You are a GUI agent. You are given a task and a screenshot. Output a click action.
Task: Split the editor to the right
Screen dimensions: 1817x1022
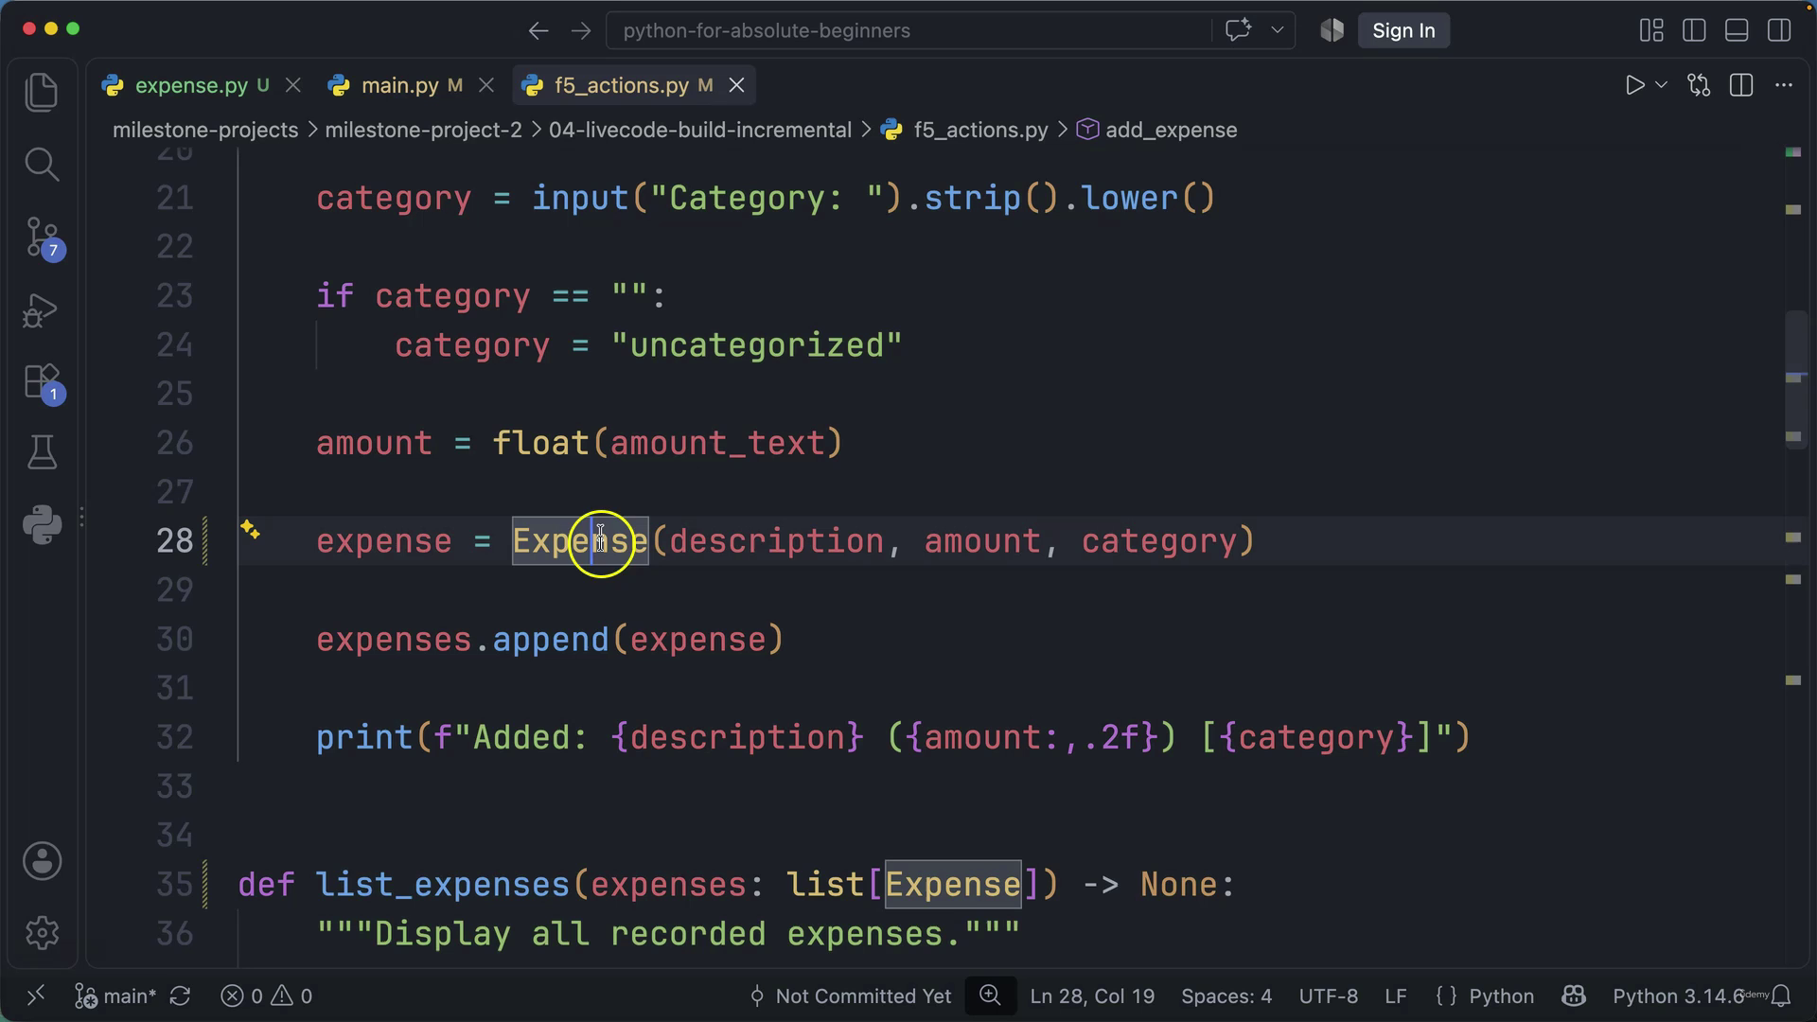tap(1741, 85)
